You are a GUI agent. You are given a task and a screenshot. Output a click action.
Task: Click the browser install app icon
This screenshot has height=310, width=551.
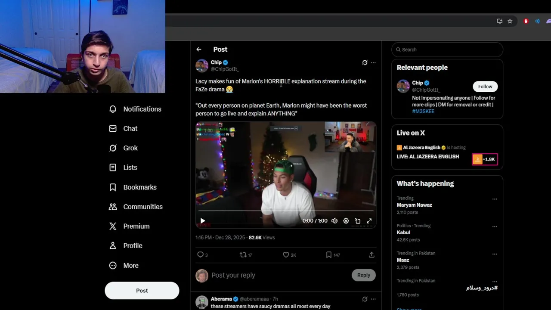[x=500, y=21]
